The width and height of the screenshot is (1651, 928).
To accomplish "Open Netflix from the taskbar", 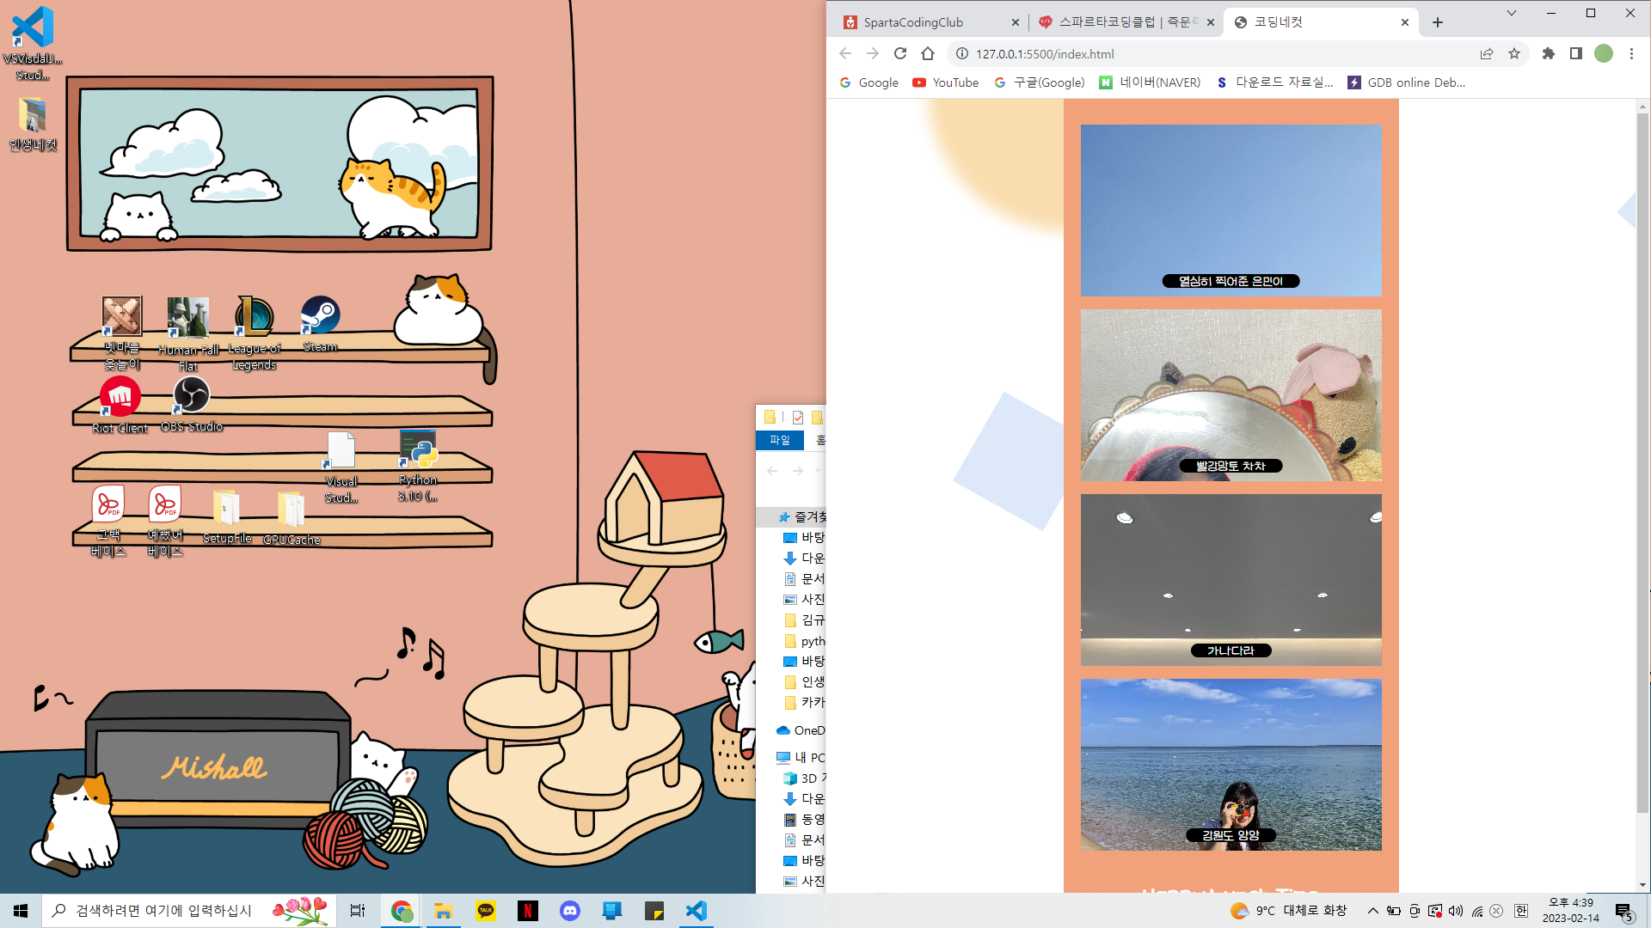I will (528, 911).
